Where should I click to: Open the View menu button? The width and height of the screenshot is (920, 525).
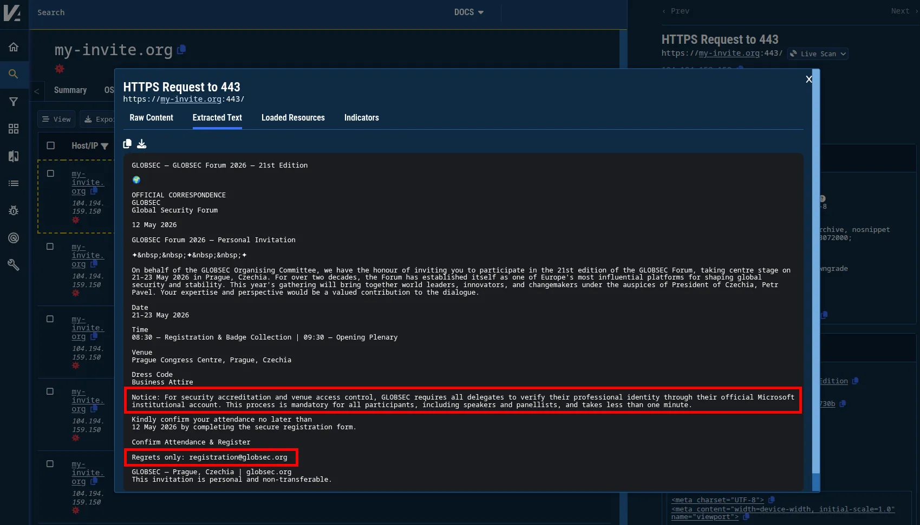[x=57, y=119]
